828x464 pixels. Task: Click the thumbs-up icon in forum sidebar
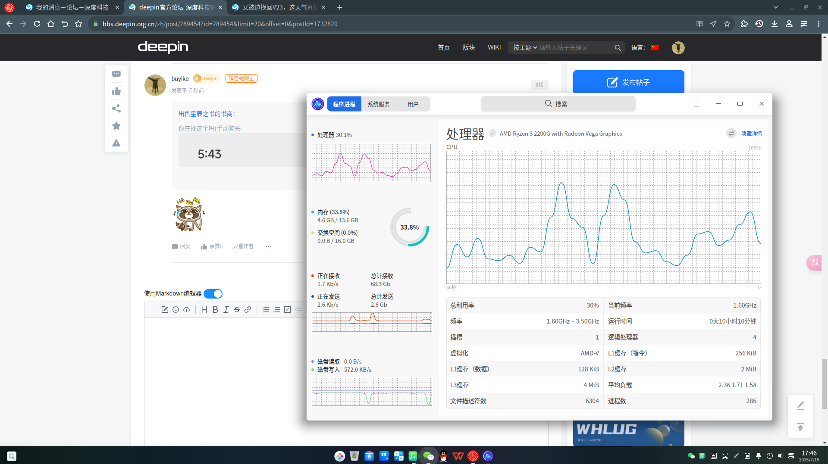116,91
